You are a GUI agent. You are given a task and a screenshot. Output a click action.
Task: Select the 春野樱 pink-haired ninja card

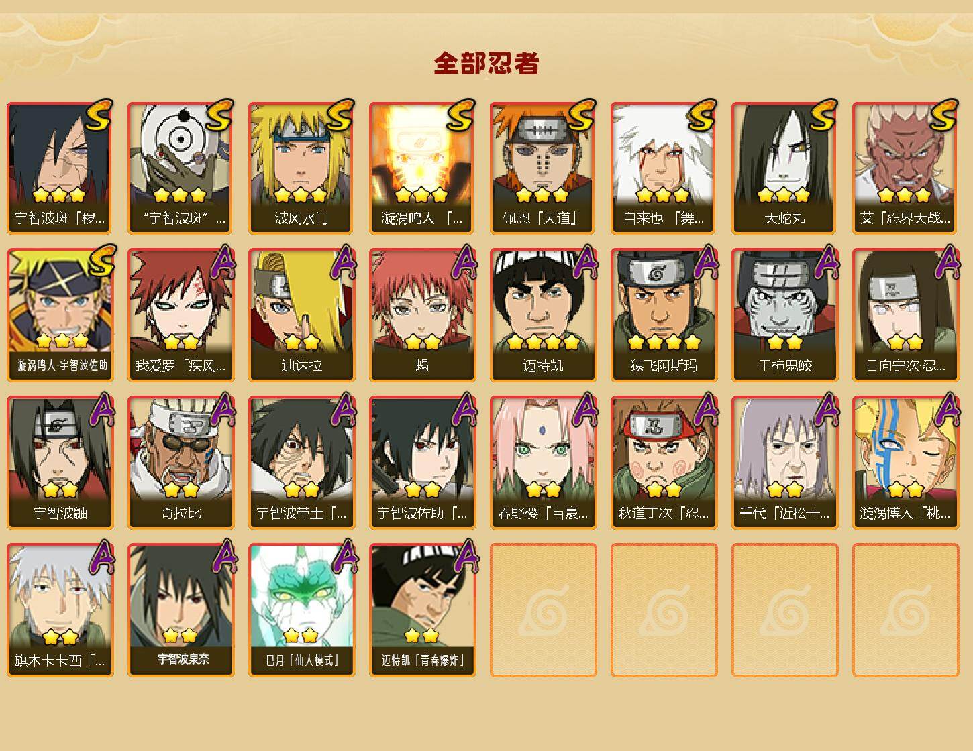pos(543,463)
